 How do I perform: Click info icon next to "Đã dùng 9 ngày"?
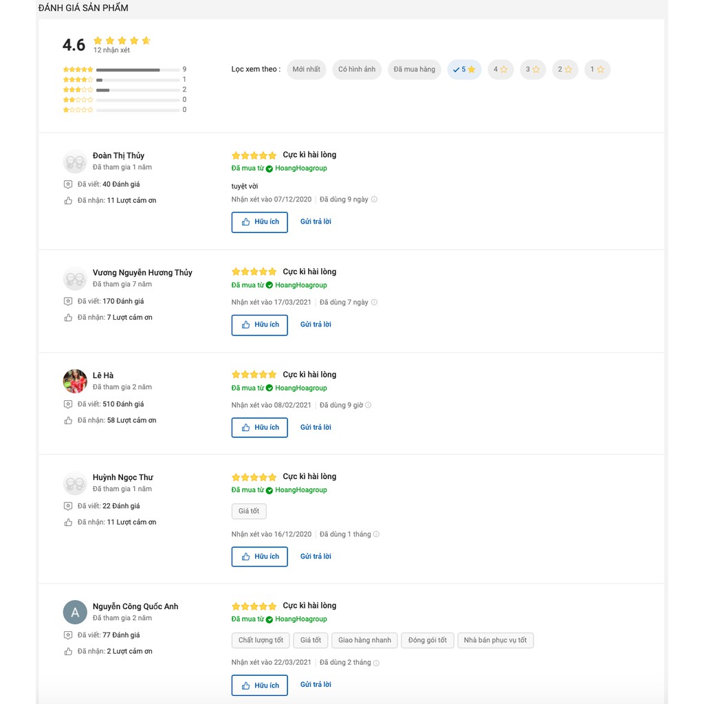point(374,199)
